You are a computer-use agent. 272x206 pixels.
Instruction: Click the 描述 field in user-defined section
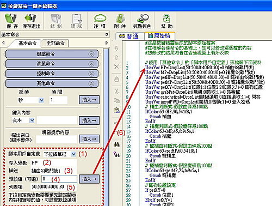[54, 171]
